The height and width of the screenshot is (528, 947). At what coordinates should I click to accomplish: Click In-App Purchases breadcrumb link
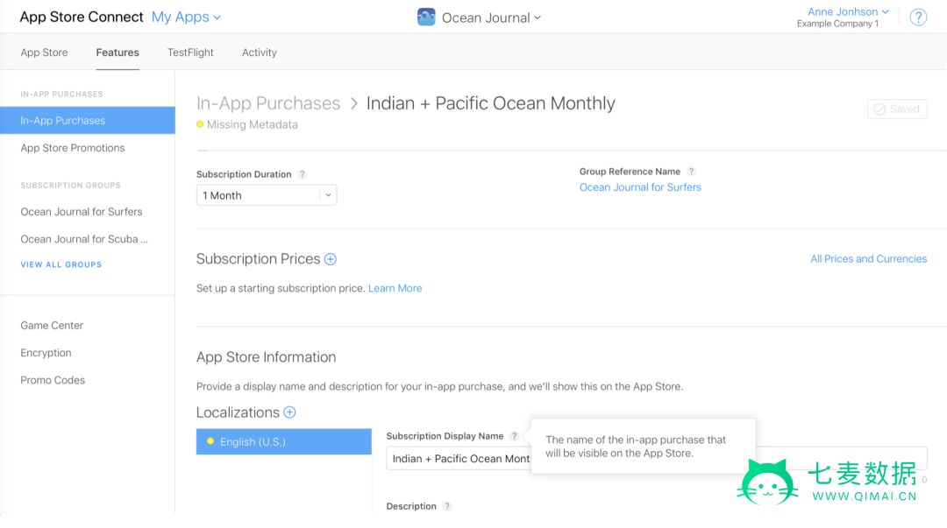coord(268,103)
